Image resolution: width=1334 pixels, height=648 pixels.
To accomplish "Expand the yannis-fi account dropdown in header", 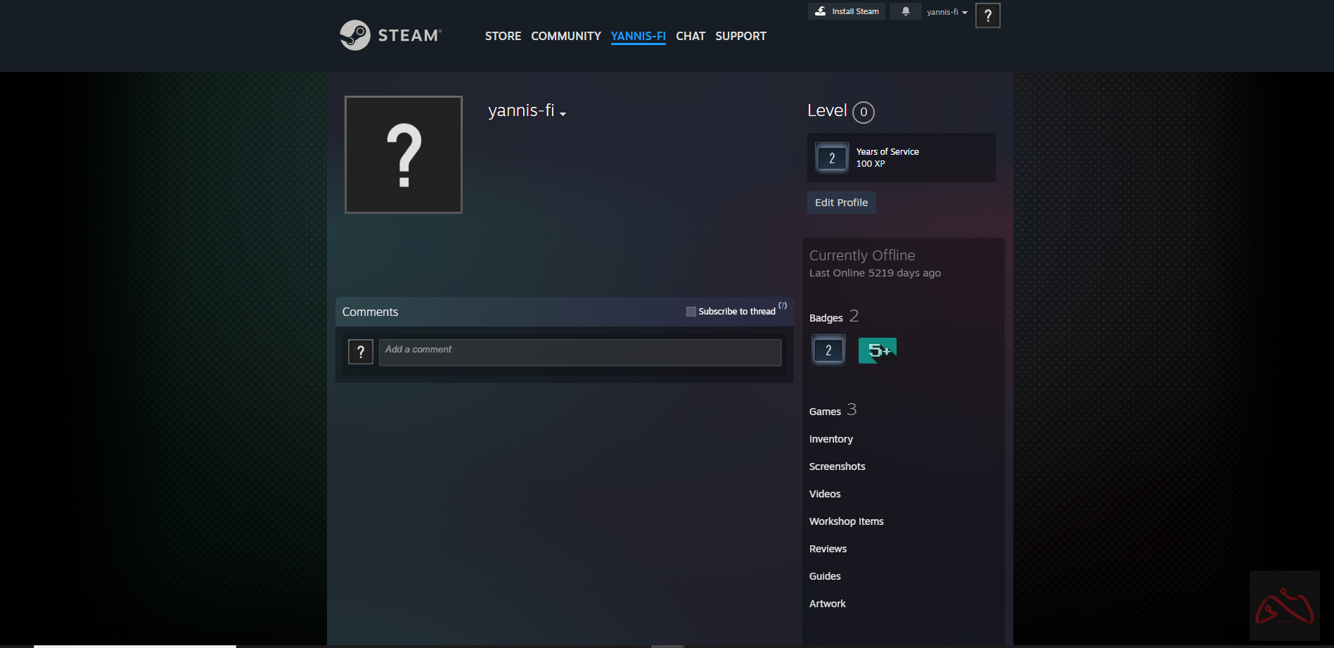I will coord(947,12).
